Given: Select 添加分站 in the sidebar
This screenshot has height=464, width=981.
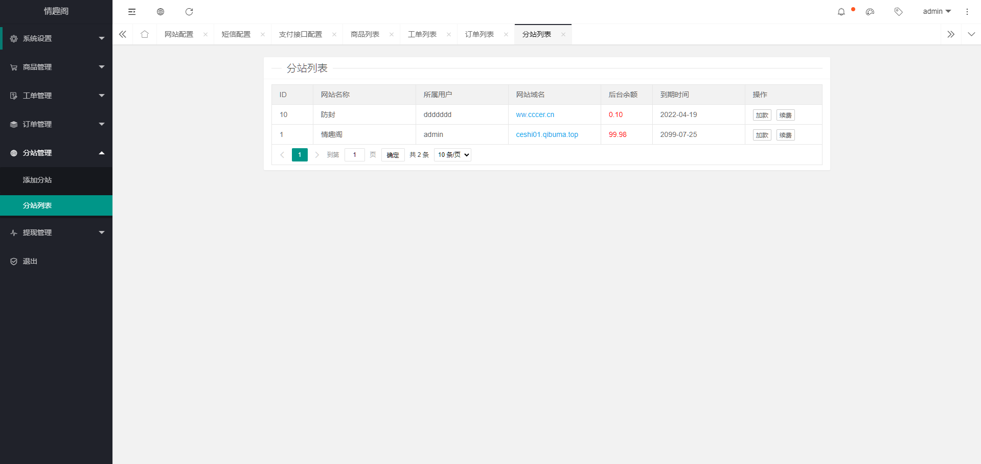Looking at the screenshot, I should 37,180.
